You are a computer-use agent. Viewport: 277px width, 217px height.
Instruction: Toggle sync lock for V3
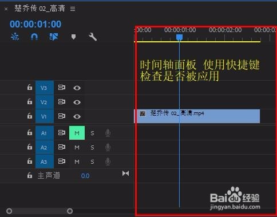coord(62,88)
